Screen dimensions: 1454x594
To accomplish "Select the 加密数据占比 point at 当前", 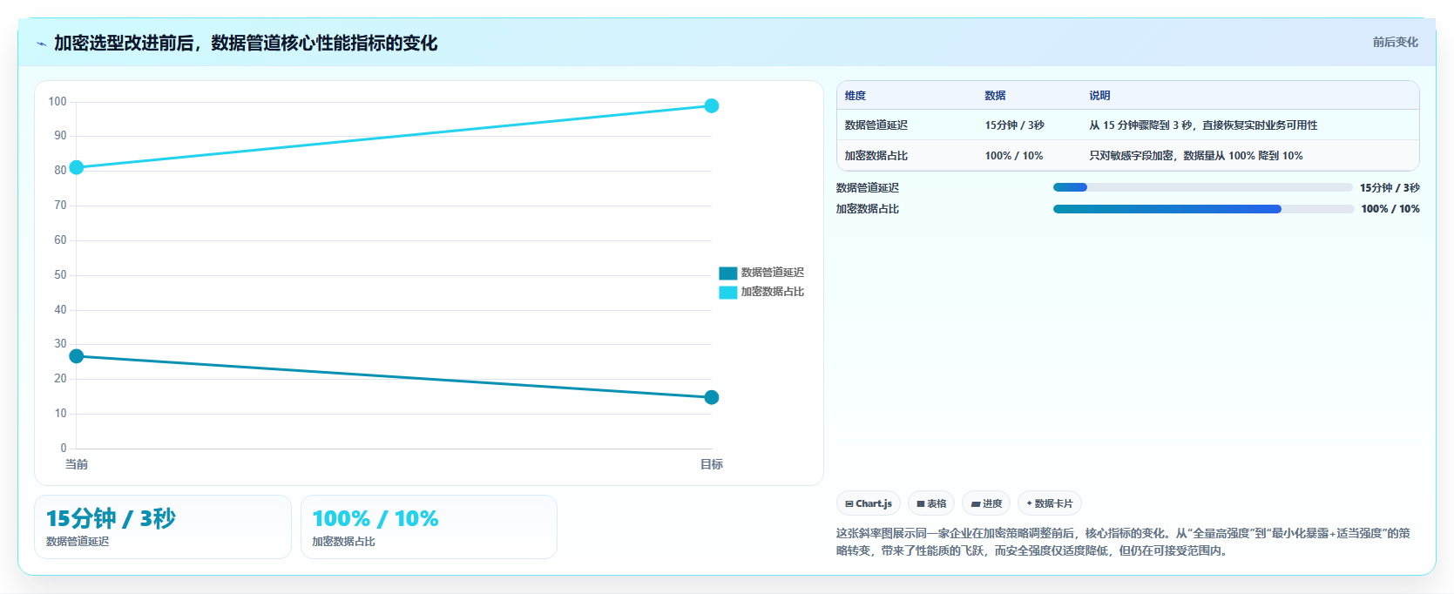I will (x=77, y=167).
